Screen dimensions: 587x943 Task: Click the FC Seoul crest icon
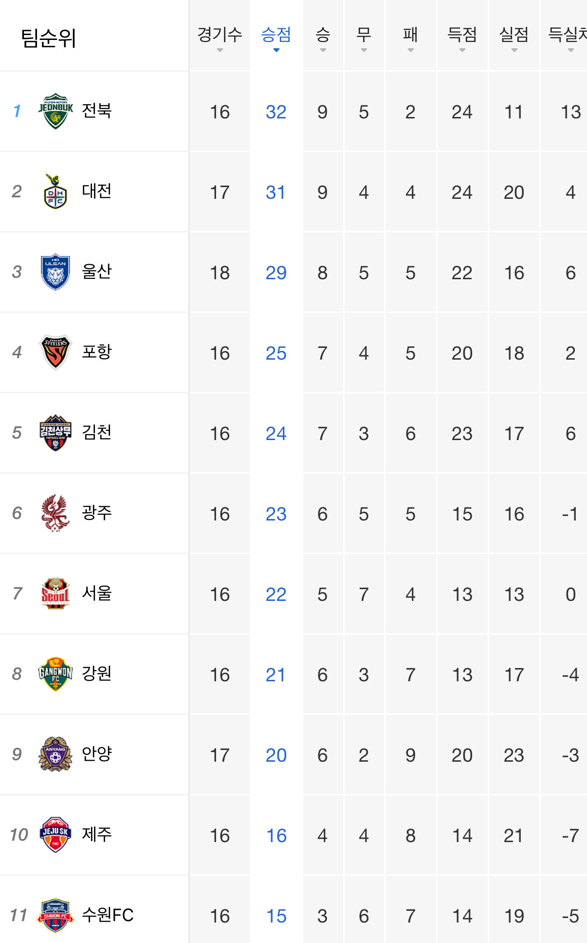pos(55,594)
